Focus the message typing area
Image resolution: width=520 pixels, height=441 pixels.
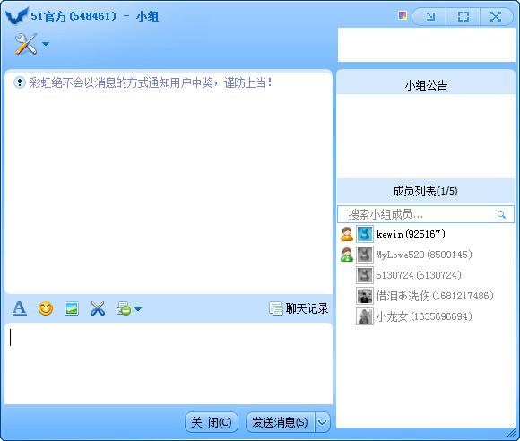169,363
